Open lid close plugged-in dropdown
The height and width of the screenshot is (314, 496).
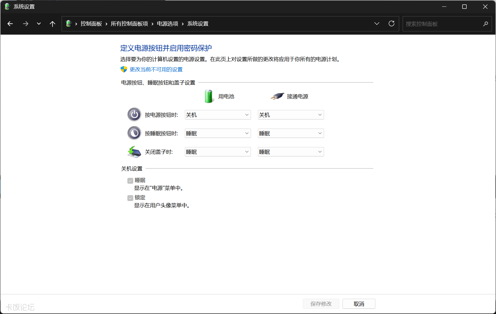[x=291, y=152]
